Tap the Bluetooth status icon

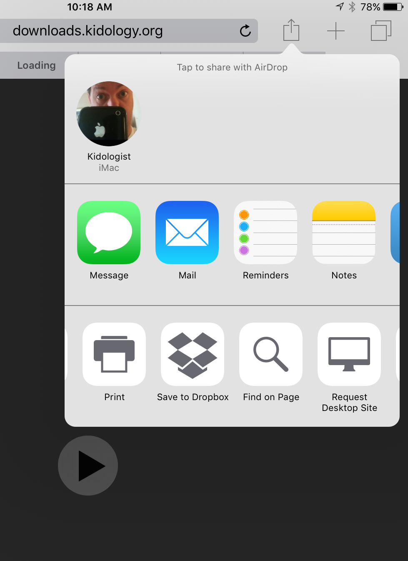[352, 7]
